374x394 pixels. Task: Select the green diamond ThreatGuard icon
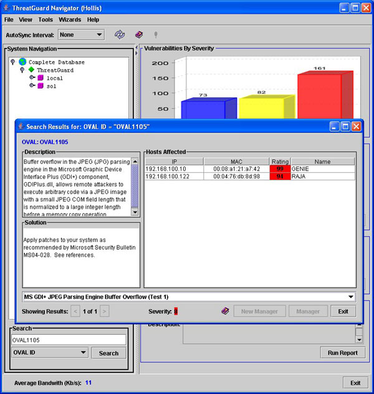(x=31, y=70)
